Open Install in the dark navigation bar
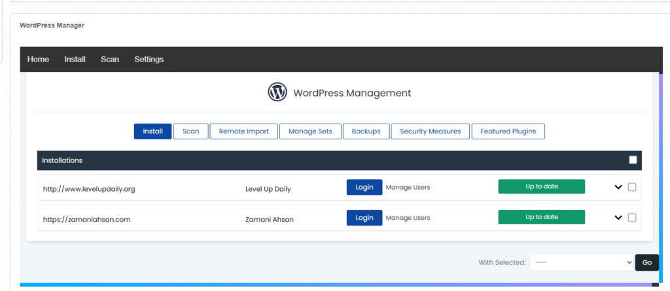Image resolution: width=670 pixels, height=291 pixels. pyautogui.click(x=75, y=60)
